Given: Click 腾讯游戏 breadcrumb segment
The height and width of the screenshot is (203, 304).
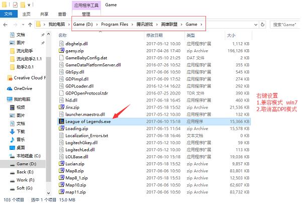Looking at the screenshot, I should pyautogui.click(x=145, y=24).
